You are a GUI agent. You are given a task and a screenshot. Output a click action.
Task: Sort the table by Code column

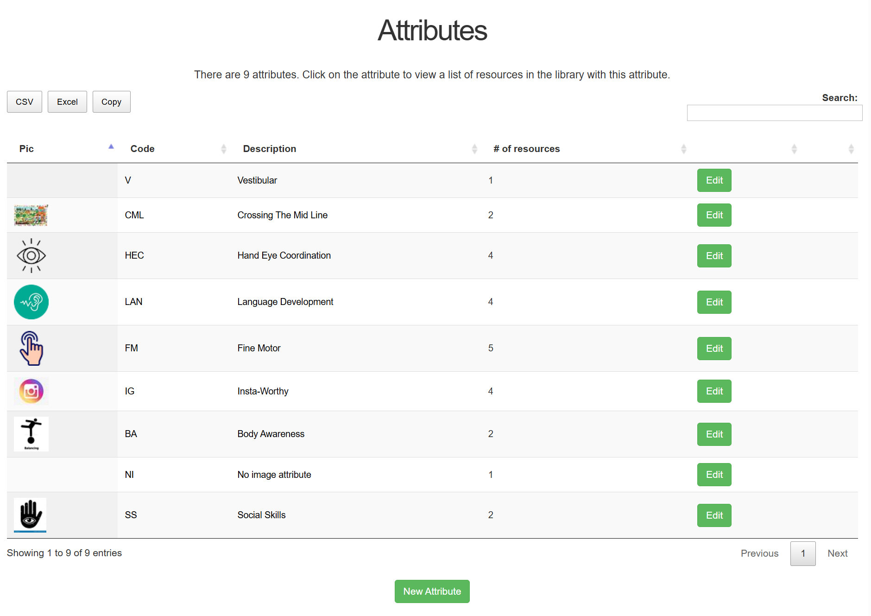[142, 149]
